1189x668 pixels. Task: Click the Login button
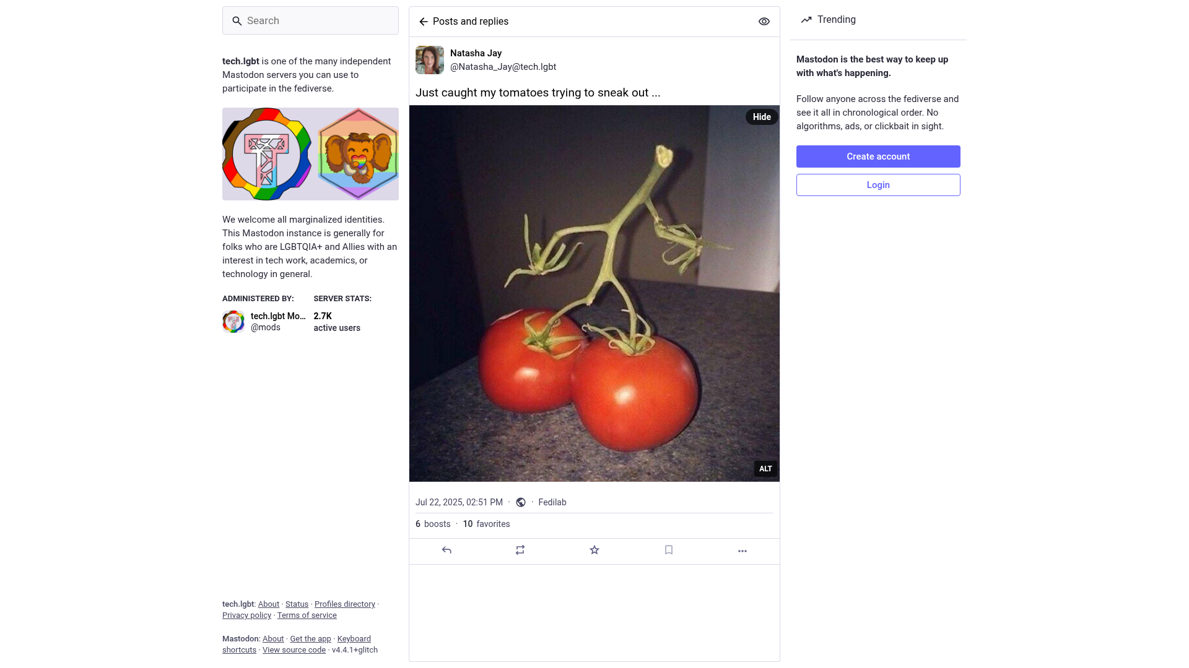click(x=878, y=185)
